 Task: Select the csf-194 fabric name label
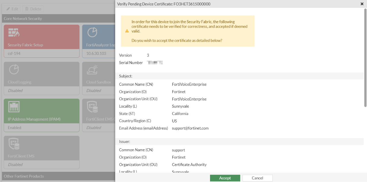click(14, 54)
